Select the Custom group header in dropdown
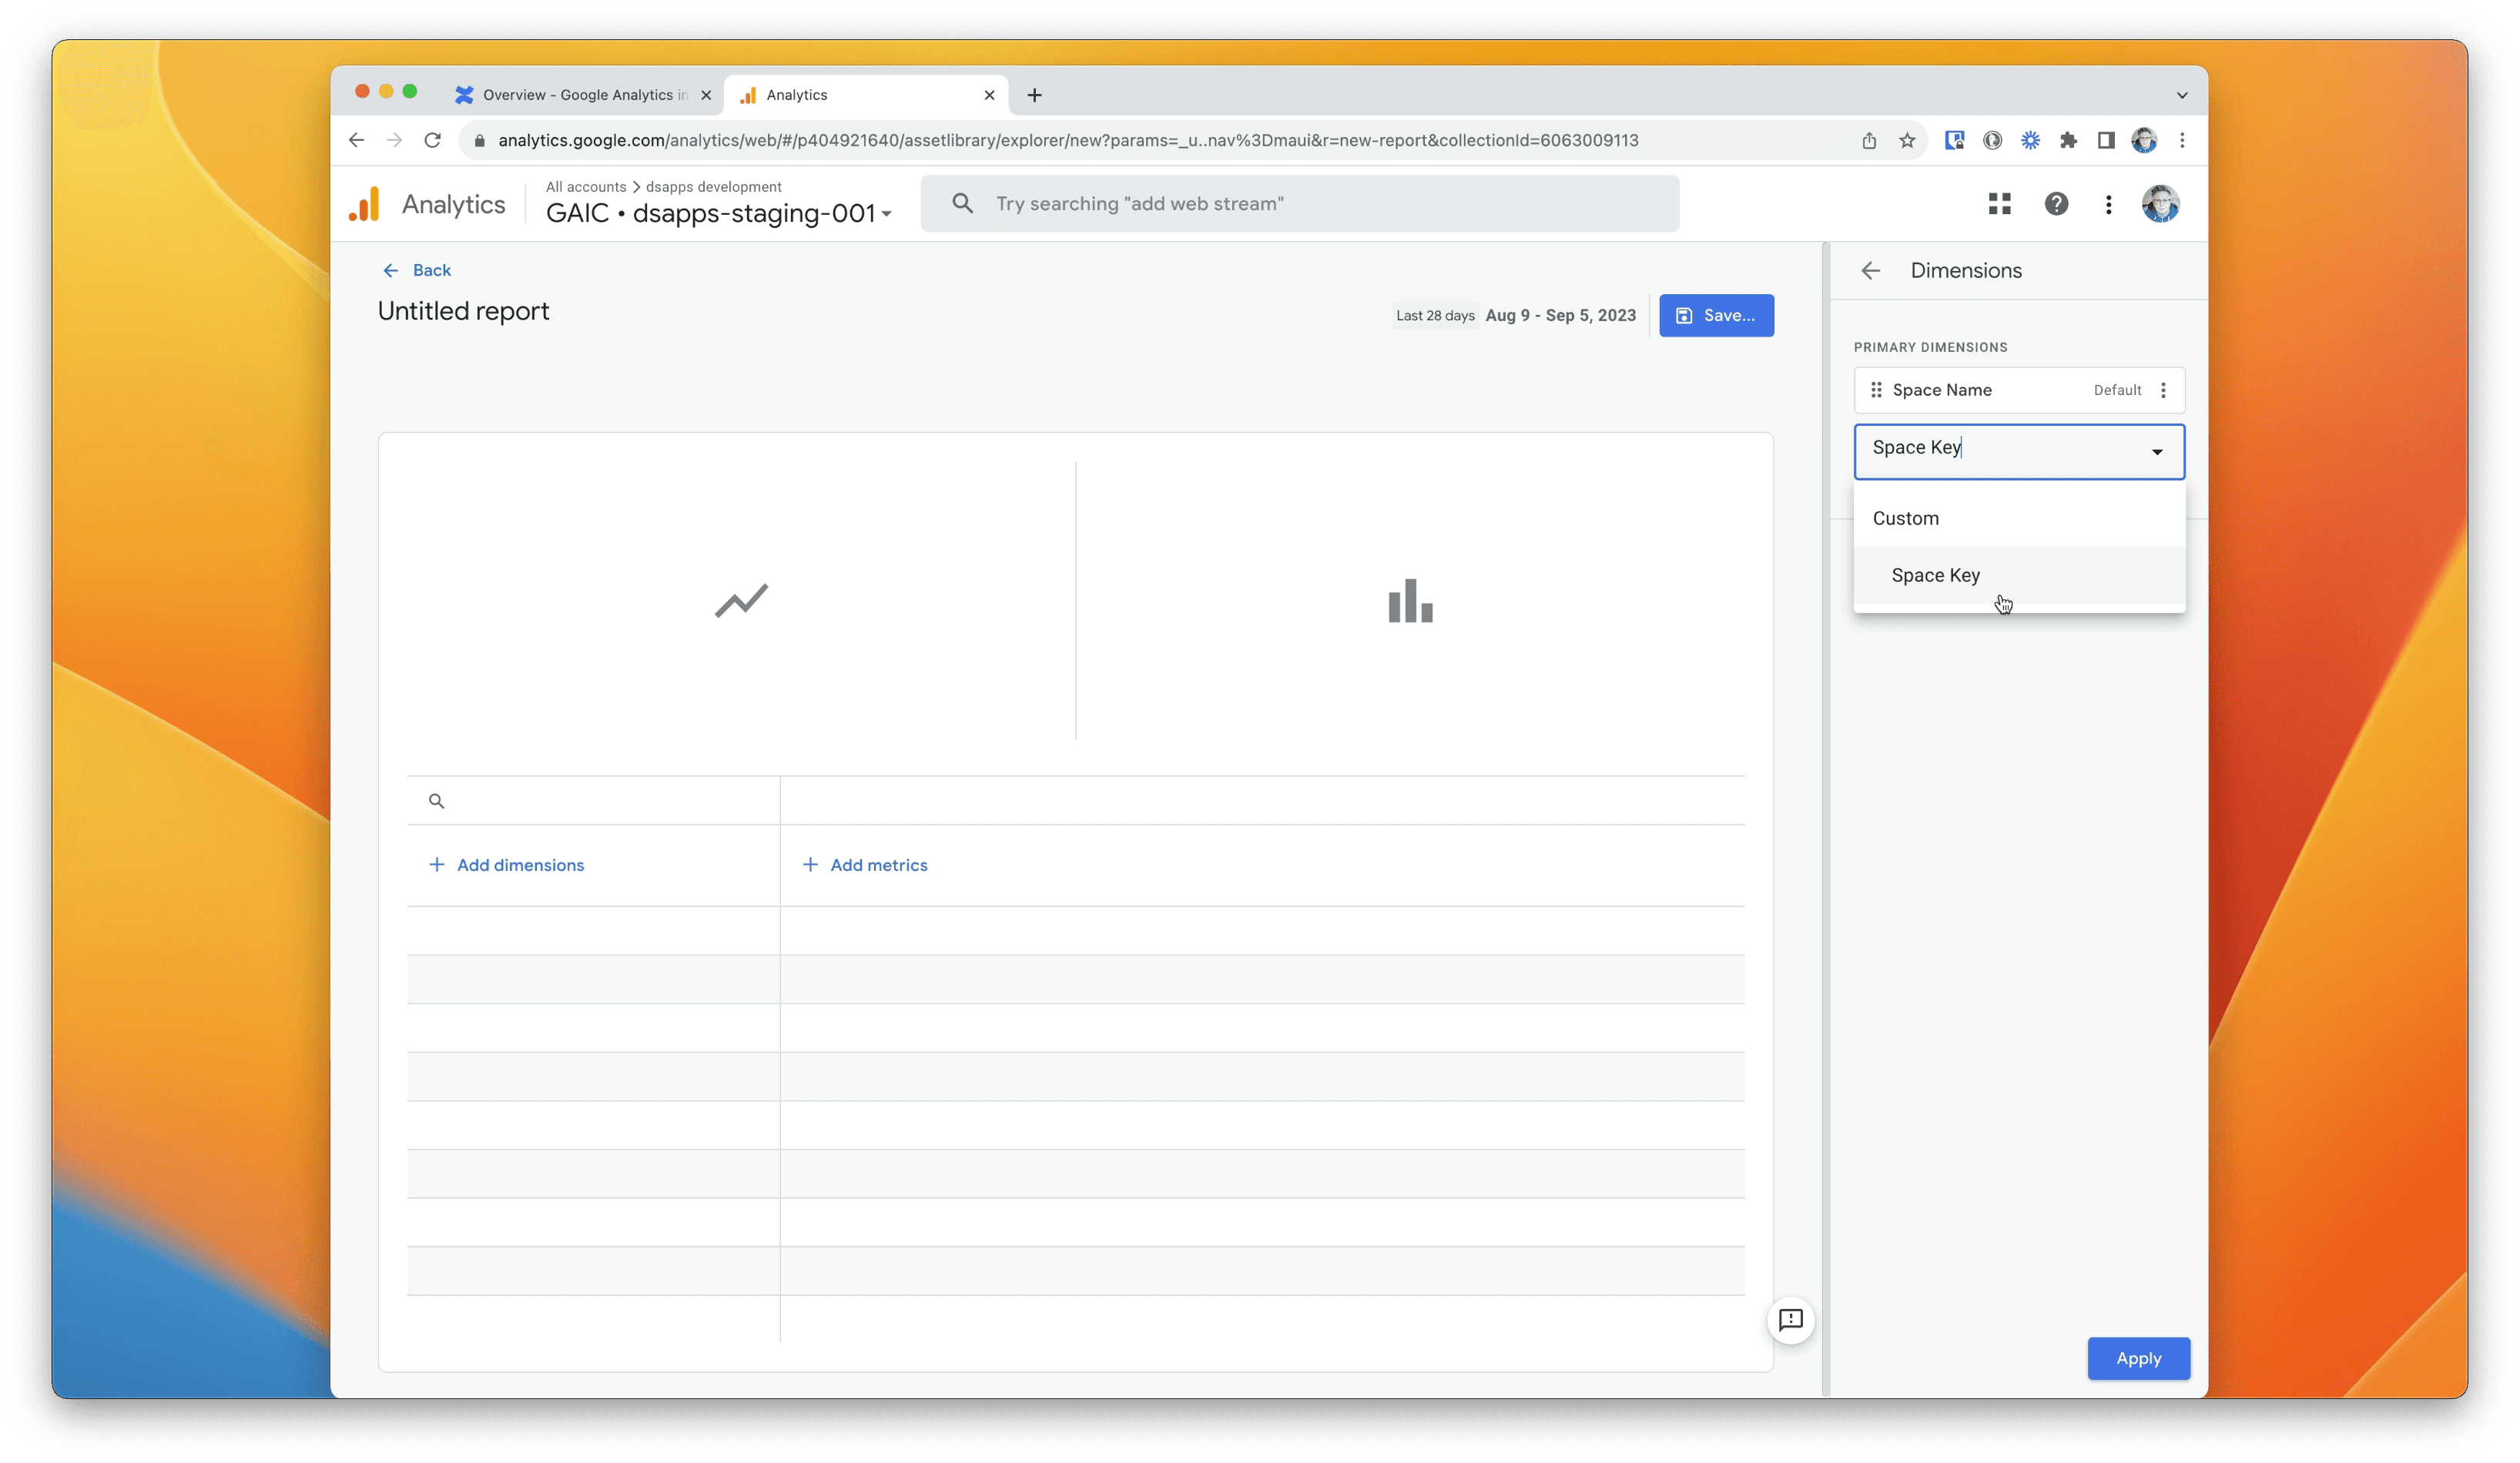 click(2019, 518)
